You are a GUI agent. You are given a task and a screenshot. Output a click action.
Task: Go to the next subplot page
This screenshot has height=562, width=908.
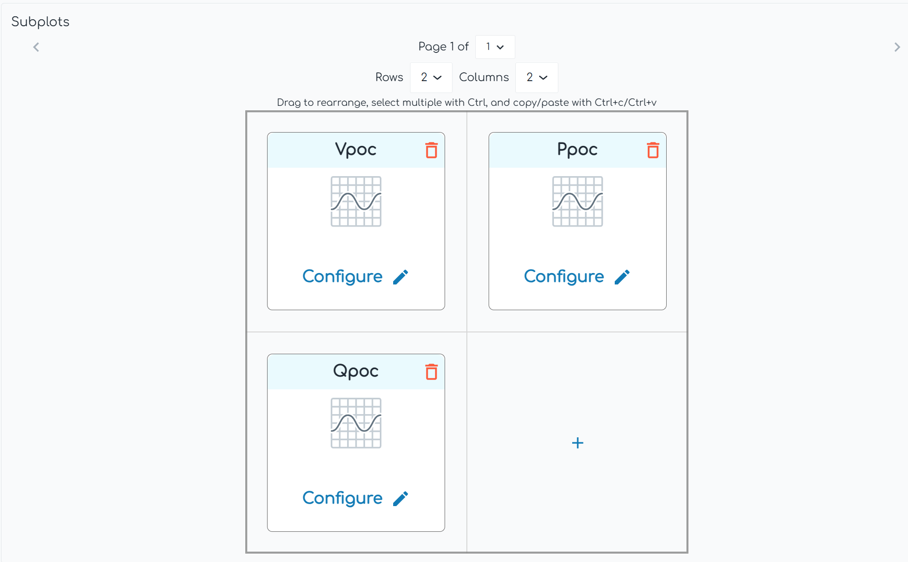pos(897,47)
